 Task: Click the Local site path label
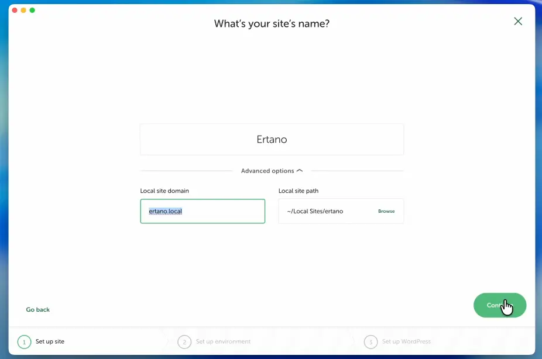point(299,191)
